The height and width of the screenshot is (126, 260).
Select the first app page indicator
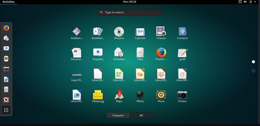[253, 62]
